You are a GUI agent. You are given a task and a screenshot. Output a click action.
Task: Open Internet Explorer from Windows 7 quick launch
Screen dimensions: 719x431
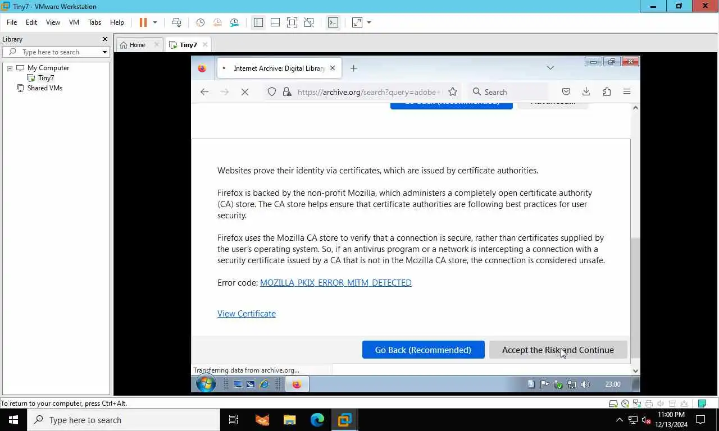[263, 384]
